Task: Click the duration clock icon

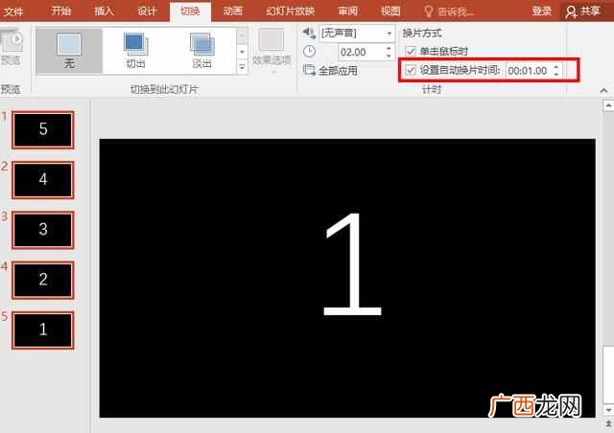Action: [309, 51]
